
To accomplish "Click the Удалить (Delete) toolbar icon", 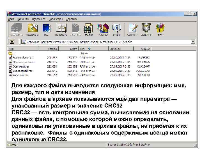I will point(75,30).
